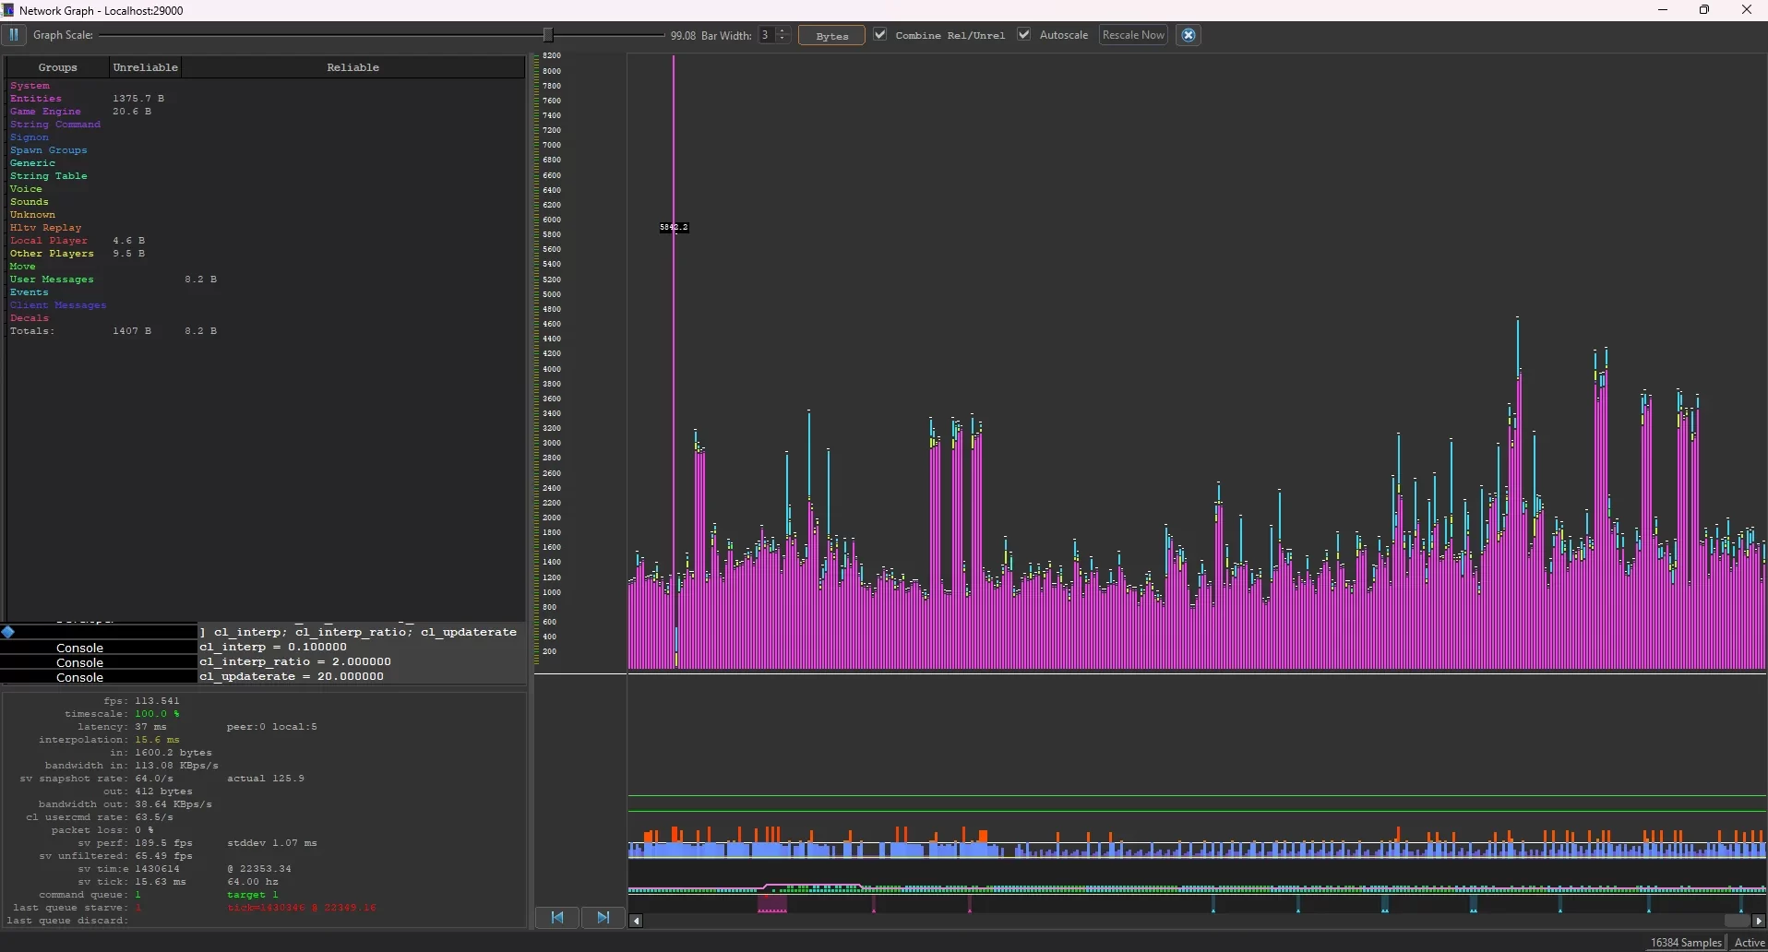Click the 16384 Samples status entry
The width and height of the screenshot is (1768, 952).
(1686, 943)
